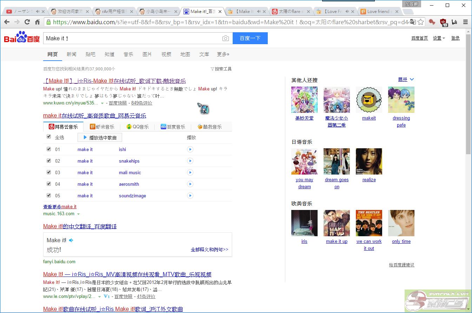This screenshot has height=313, width=472.
Task: Play song 01 make it by ishi
Action: (x=190, y=149)
